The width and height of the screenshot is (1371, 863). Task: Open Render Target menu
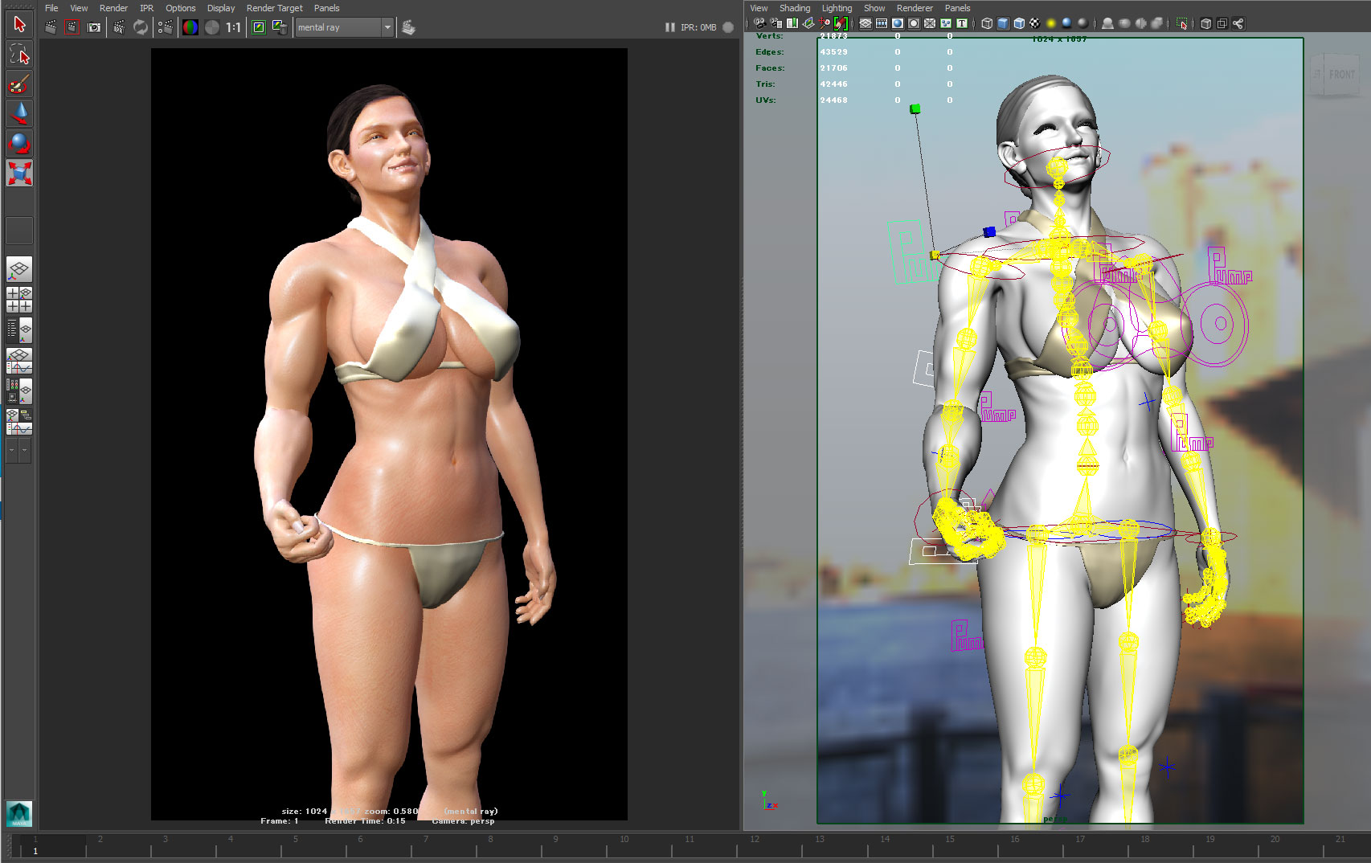[274, 8]
